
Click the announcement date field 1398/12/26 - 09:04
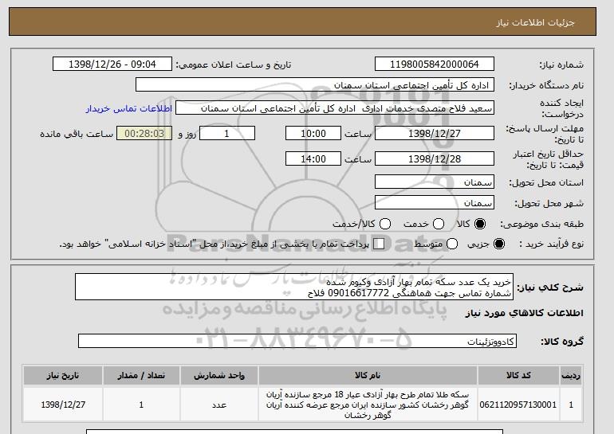click(112, 65)
